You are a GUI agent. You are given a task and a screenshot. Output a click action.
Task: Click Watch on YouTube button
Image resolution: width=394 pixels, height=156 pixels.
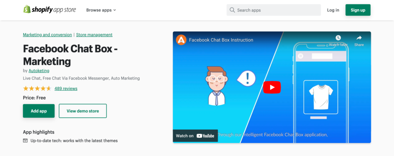point(195,136)
